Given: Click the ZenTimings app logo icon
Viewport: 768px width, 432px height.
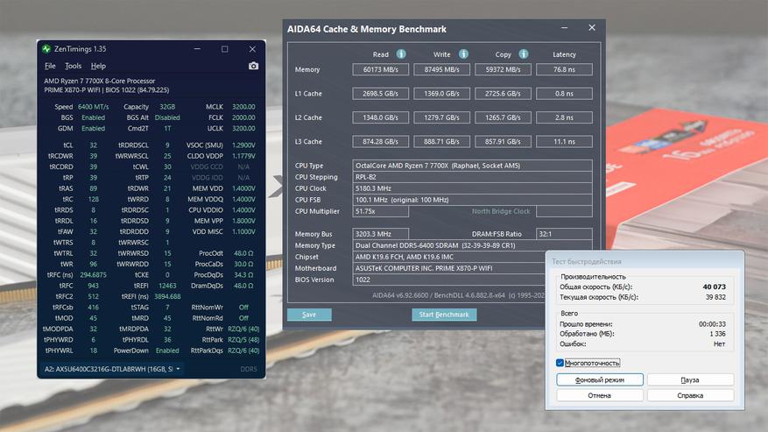Looking at the screenshot, I should pyautogui.click(x=47, y=49).
